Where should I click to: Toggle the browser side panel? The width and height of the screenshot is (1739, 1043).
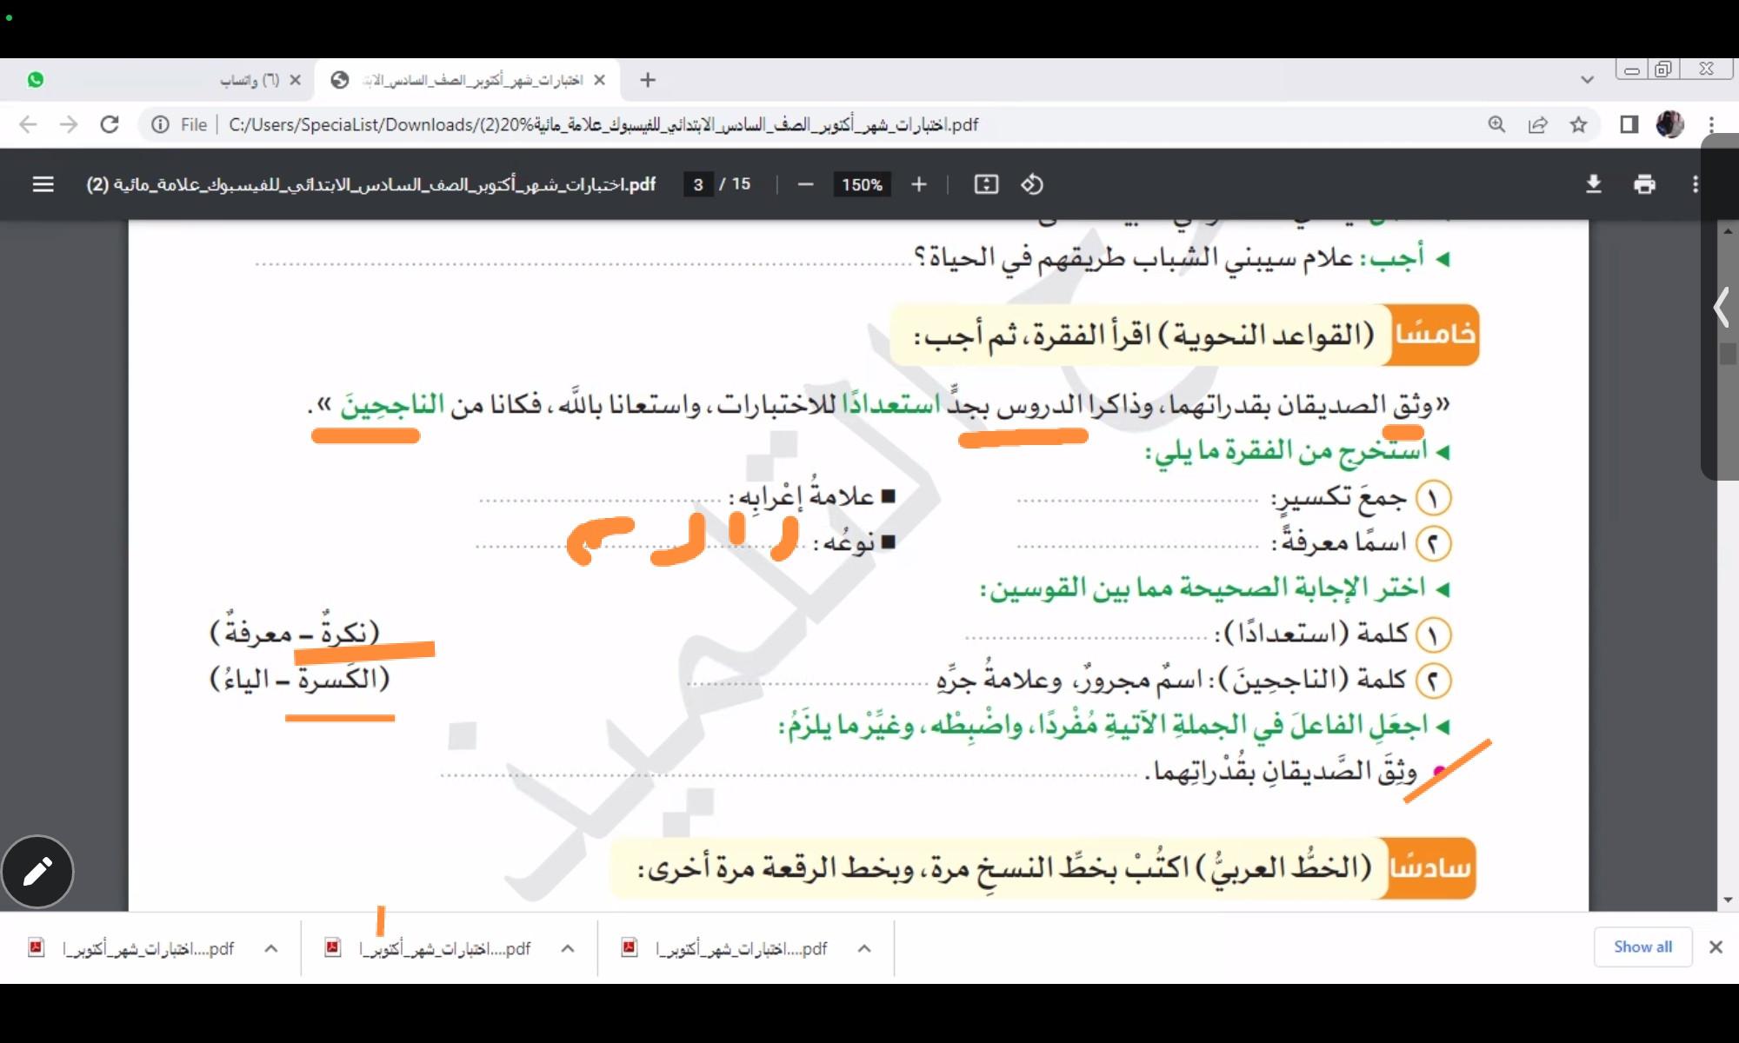click(x=1629, y=124)
